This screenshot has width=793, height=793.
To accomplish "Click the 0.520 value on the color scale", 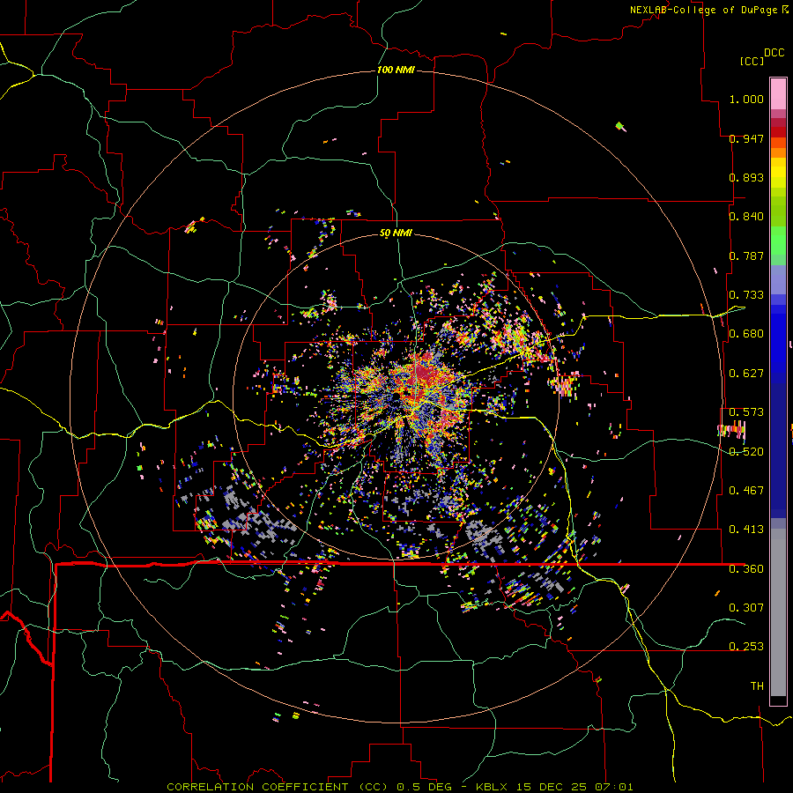I will coord(746,452).
